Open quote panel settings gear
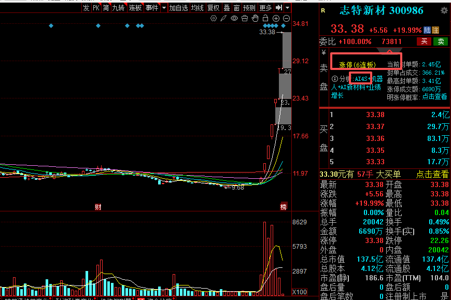 pos(443,10)
